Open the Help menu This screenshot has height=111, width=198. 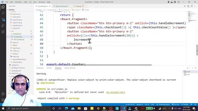49,2
